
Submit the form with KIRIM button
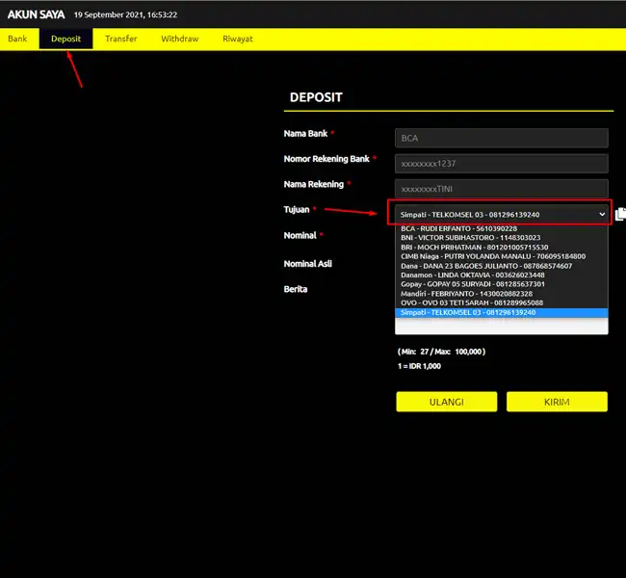557,402
